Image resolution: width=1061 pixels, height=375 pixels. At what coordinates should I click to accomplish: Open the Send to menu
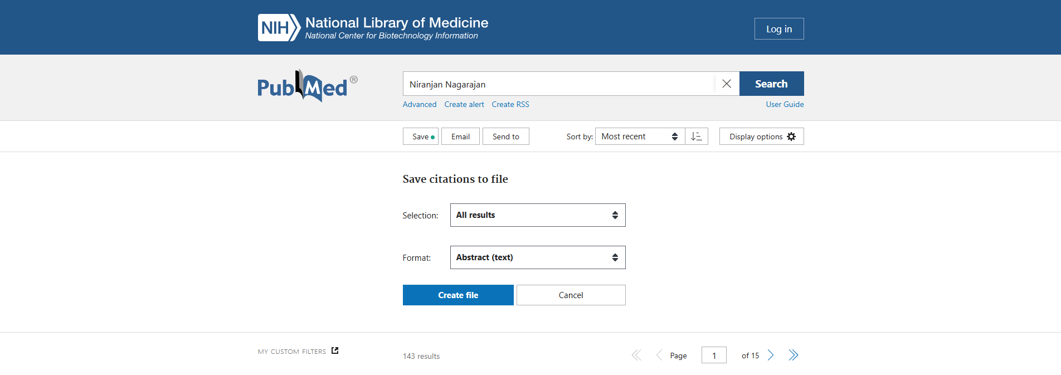pos(505,137)
